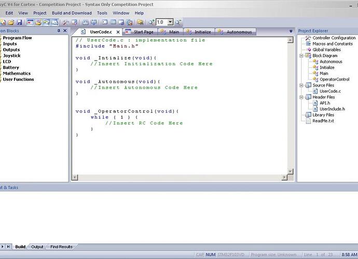Collapse the Block Diagram tree node
The width and height of the screenshot is (358, 259).
(301, 55)
